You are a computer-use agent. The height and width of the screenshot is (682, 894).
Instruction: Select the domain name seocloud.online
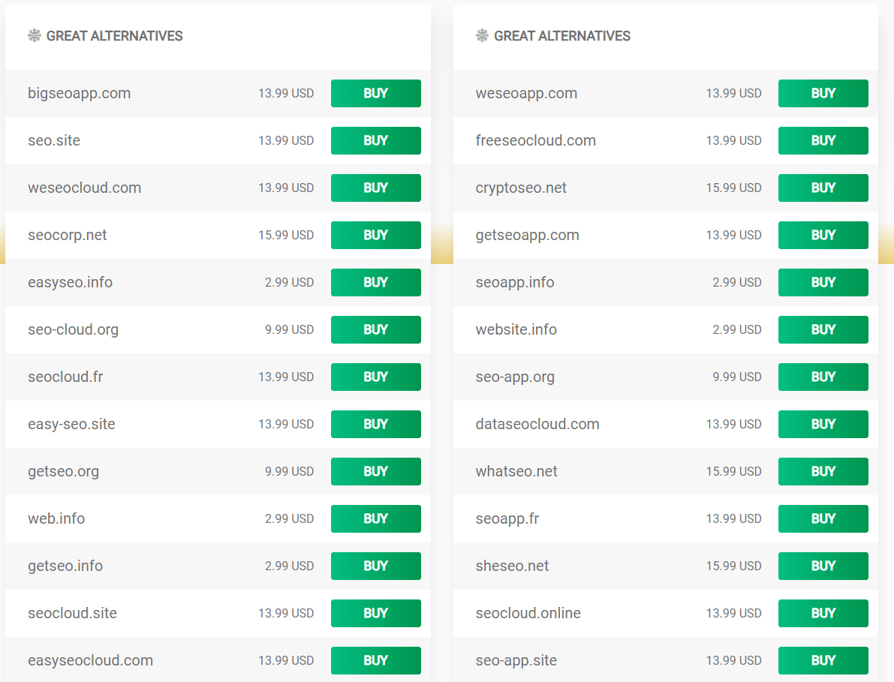[528, 613]
